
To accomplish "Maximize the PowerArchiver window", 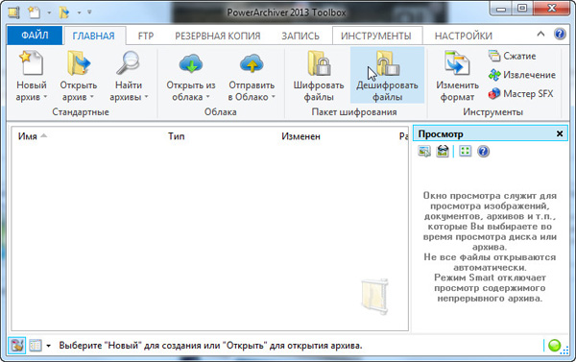I will (x=522, y=9).
